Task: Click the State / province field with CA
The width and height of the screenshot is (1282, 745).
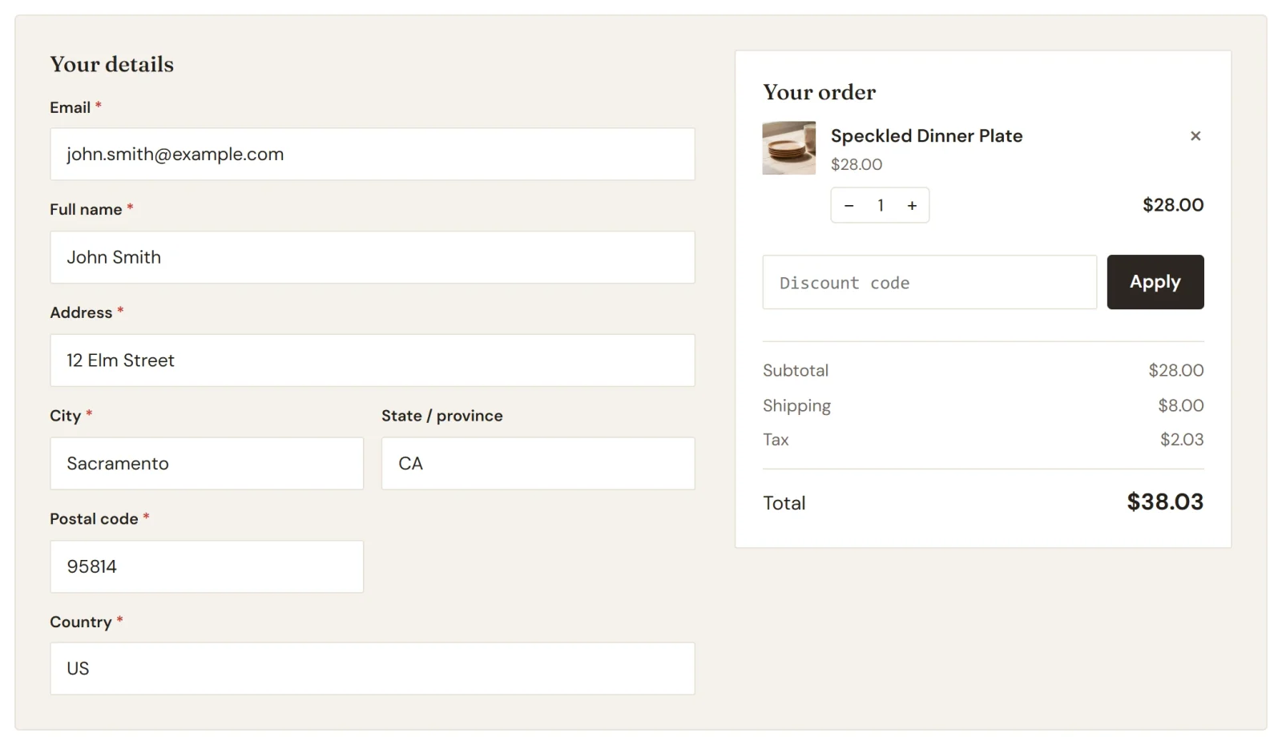Action: (x=538, y=463)
